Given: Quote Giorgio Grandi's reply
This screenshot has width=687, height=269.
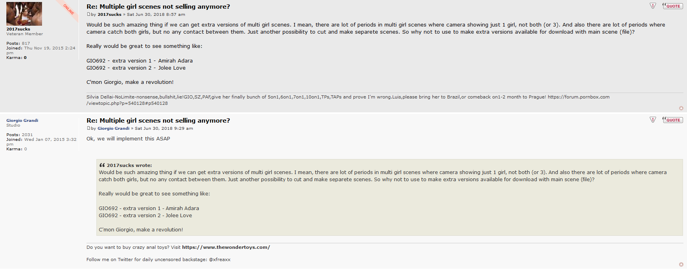Looking at the screenshot, I should click(672, 120).
